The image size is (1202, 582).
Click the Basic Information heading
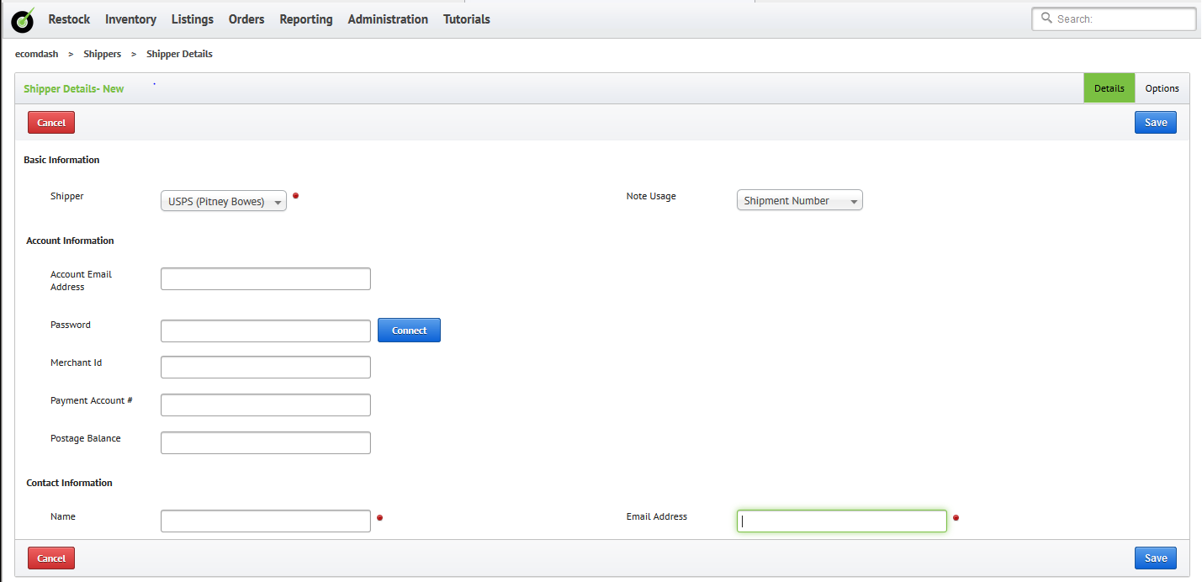click(61, 160)
